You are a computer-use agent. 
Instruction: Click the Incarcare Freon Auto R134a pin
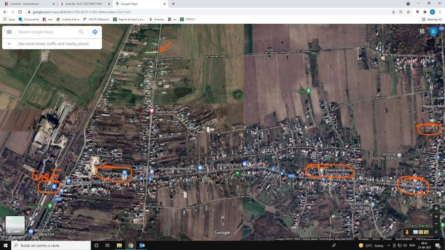373,205
